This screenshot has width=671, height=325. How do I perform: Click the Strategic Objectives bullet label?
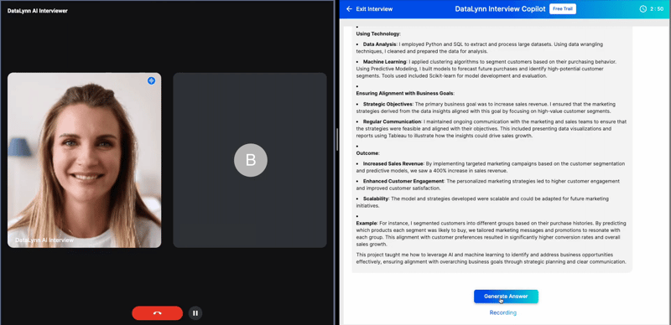pyautogui.click(x=388, y=104)
